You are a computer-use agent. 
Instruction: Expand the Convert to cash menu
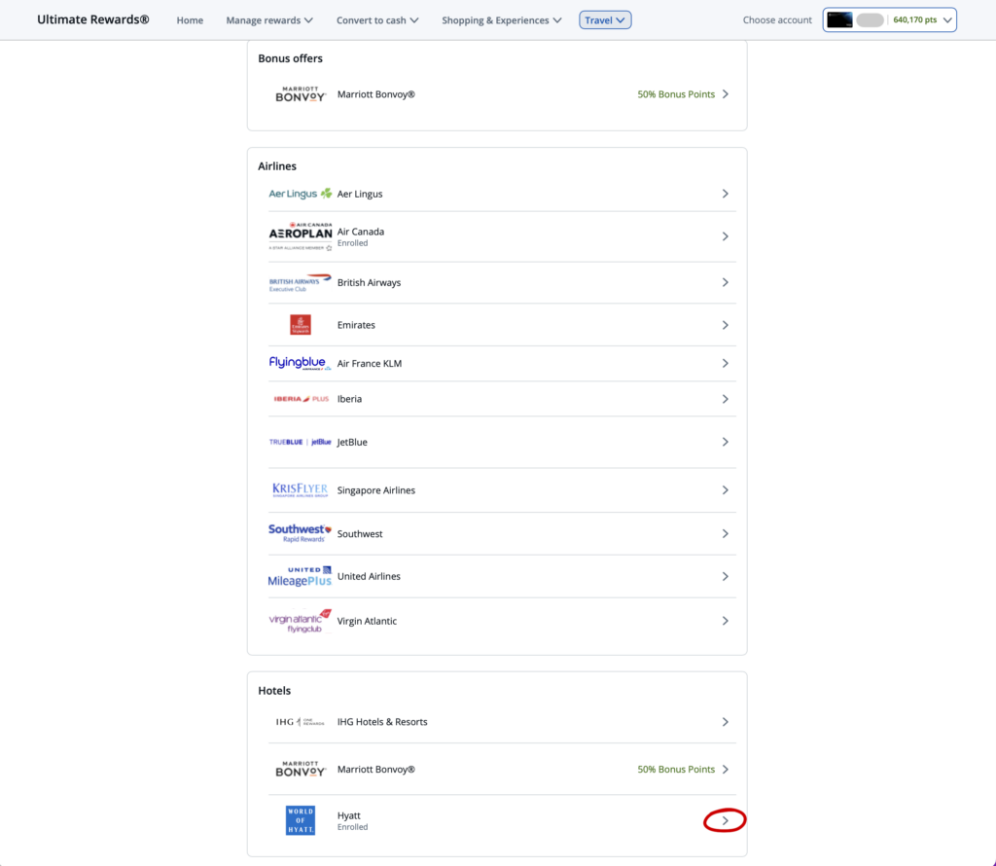(377, 20)
